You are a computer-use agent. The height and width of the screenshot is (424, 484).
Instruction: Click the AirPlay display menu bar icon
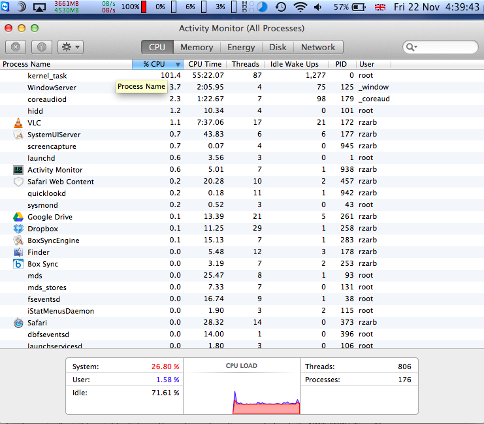point(39,7)
